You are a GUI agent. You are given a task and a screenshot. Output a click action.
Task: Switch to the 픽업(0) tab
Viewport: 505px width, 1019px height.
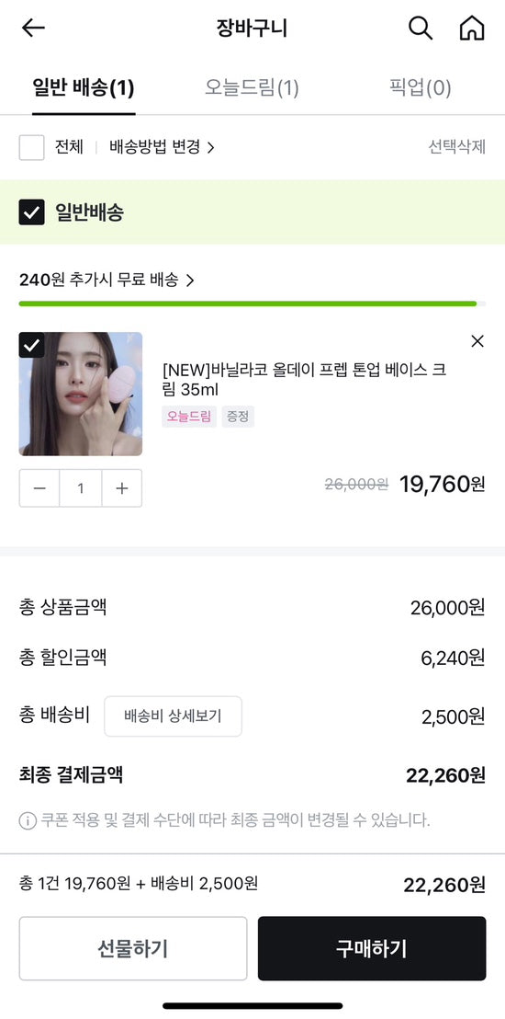[x=420, y=87]
